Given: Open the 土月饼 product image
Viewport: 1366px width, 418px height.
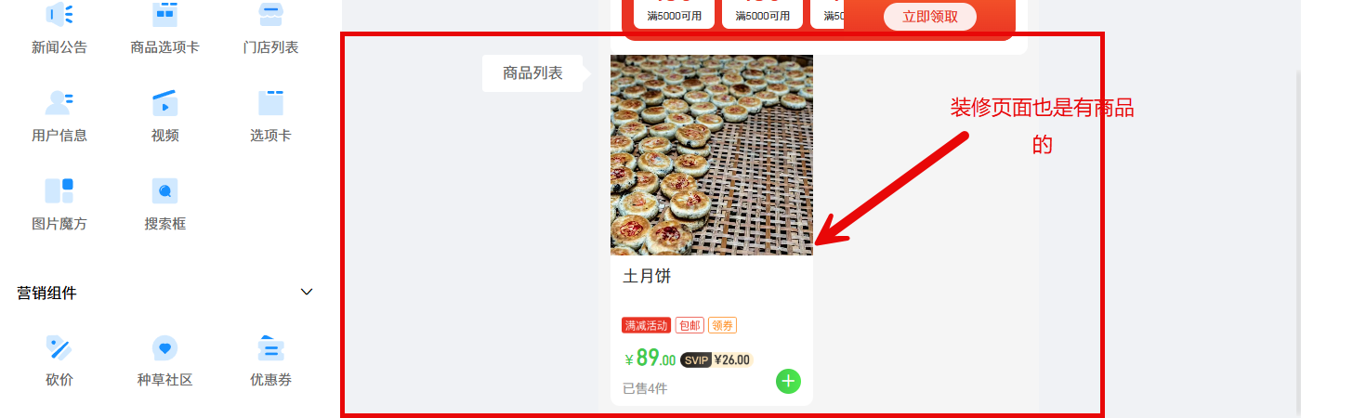Looking at the screenshot, I should (x=712, y=154).
